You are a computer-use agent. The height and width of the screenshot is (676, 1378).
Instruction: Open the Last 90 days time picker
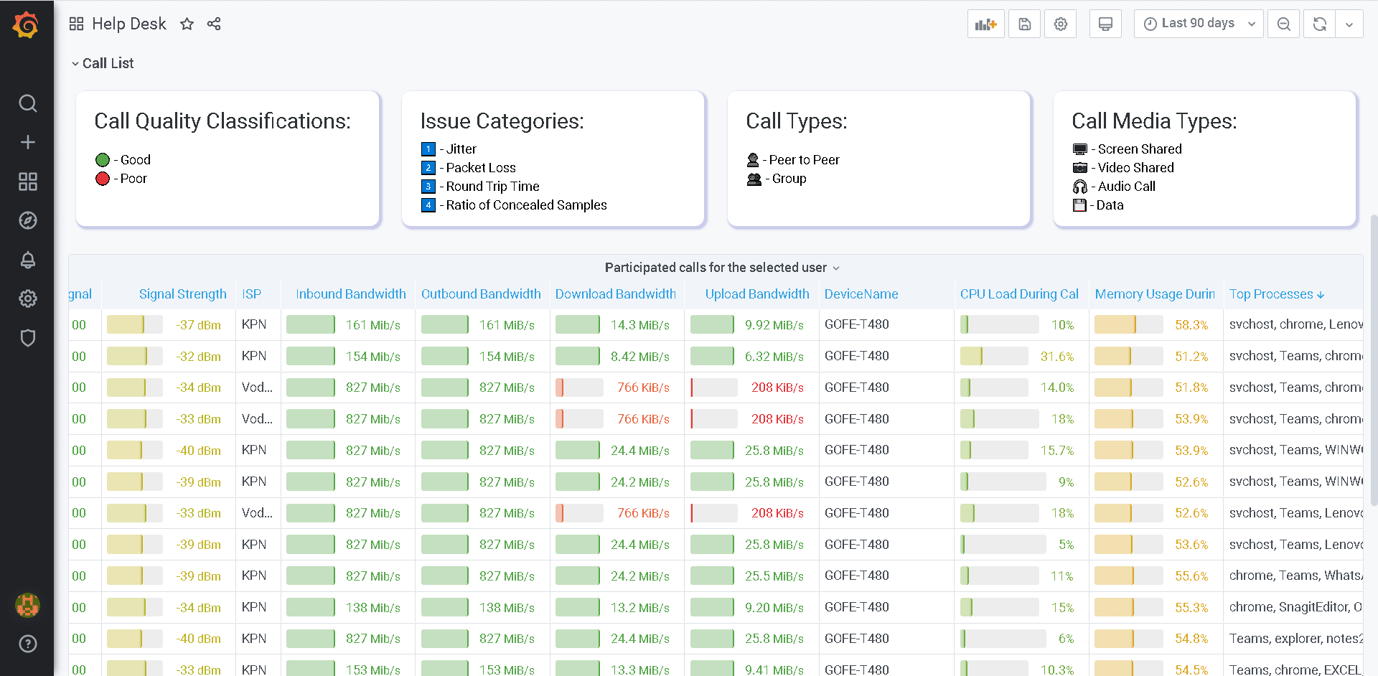click(1198, 24)
